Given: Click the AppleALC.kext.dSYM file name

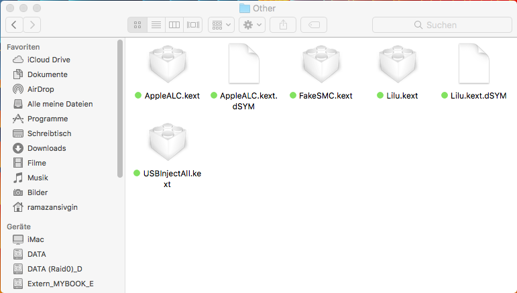Looking at the screenshot, I should point(249,101).
